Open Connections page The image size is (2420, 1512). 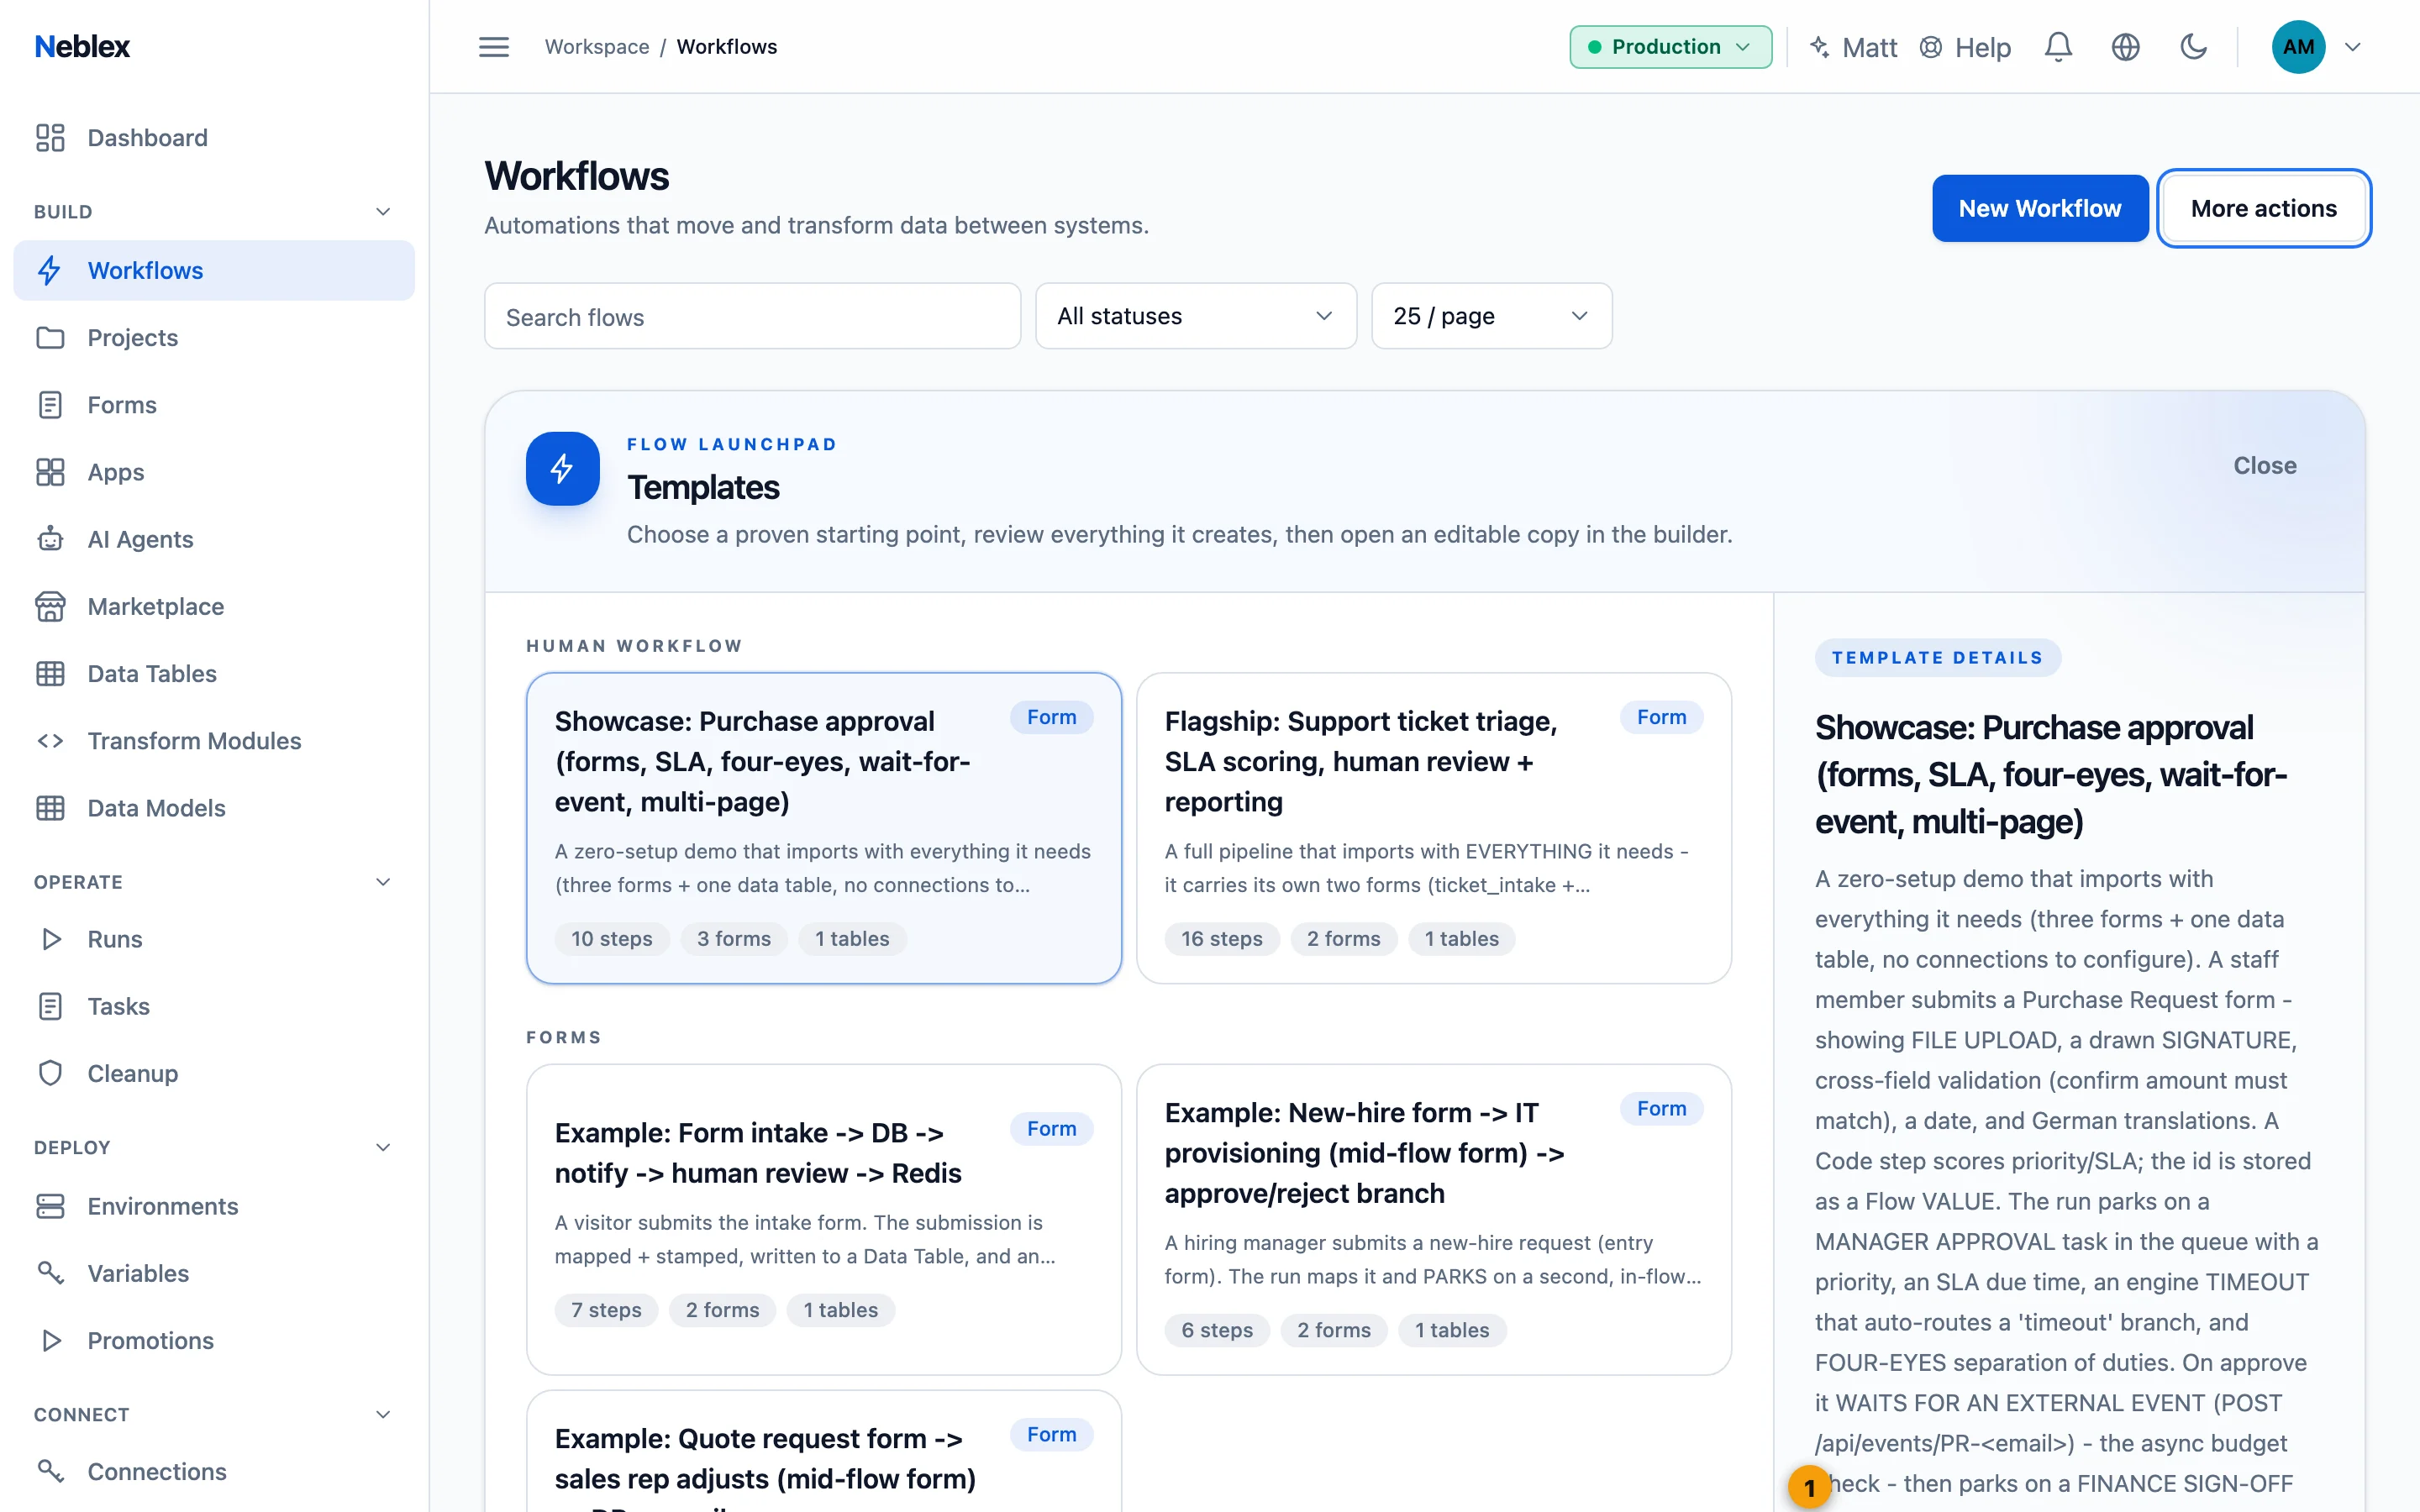pyautogui.click(x=214, y=1471)
